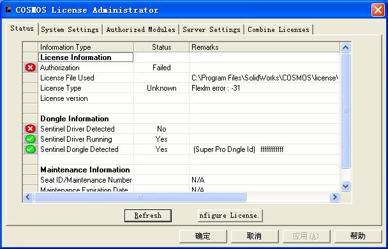Click the Remarks column header
388x249 pixels.
(265, 47)
